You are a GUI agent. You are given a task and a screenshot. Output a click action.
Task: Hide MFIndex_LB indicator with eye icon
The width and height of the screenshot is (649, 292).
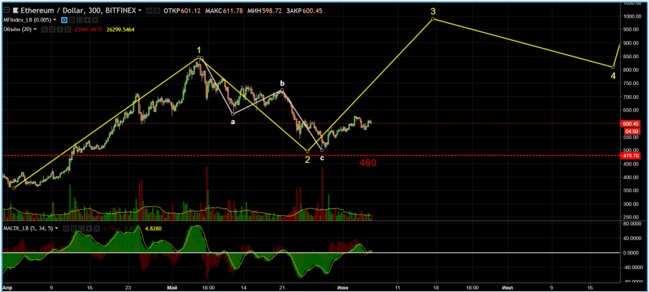pos(64,20)
